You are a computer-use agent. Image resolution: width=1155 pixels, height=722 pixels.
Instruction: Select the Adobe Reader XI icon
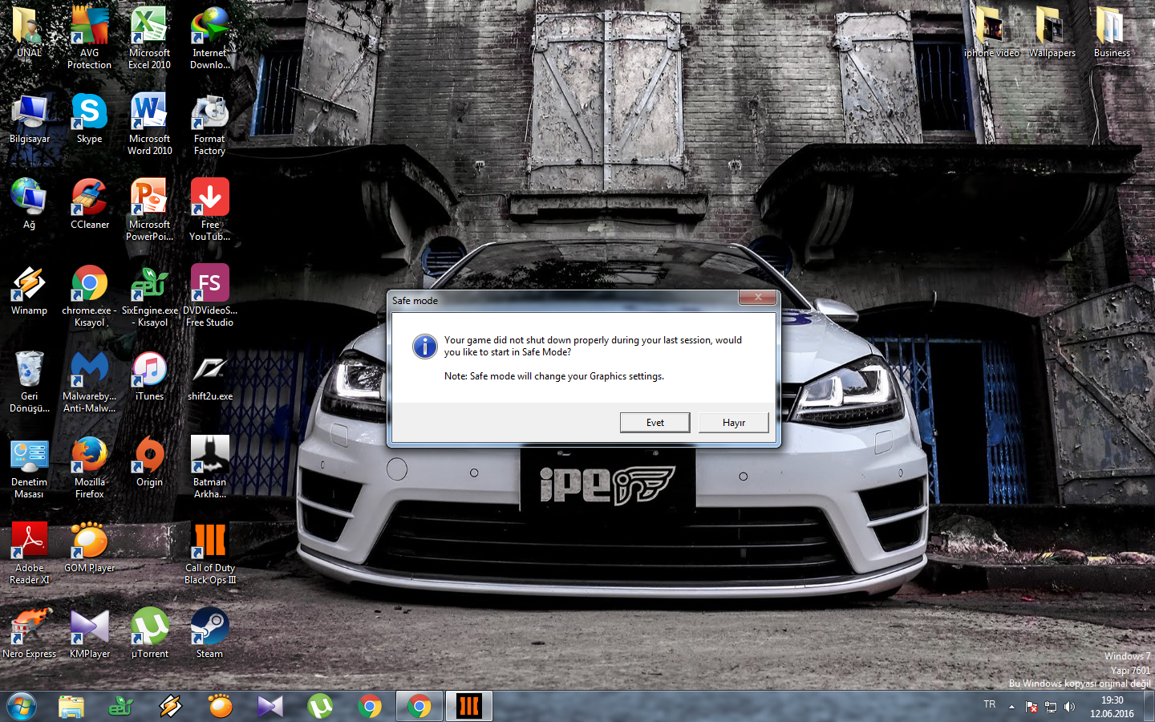(29, 553)
